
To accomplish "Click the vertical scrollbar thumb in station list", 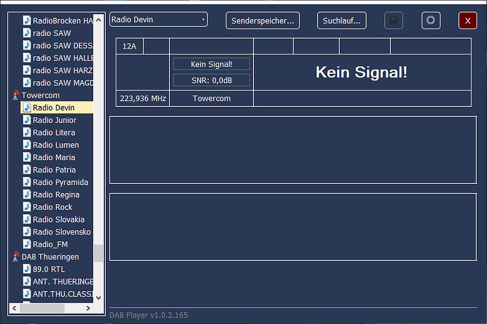I will (99, 253).
